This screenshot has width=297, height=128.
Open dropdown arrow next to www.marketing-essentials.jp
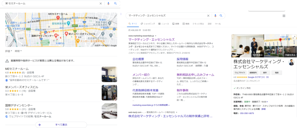click(155, 36)
